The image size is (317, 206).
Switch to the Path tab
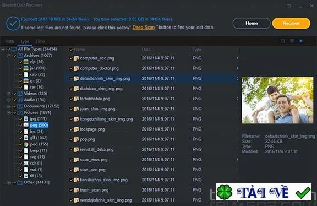click(x=9, y=41)
